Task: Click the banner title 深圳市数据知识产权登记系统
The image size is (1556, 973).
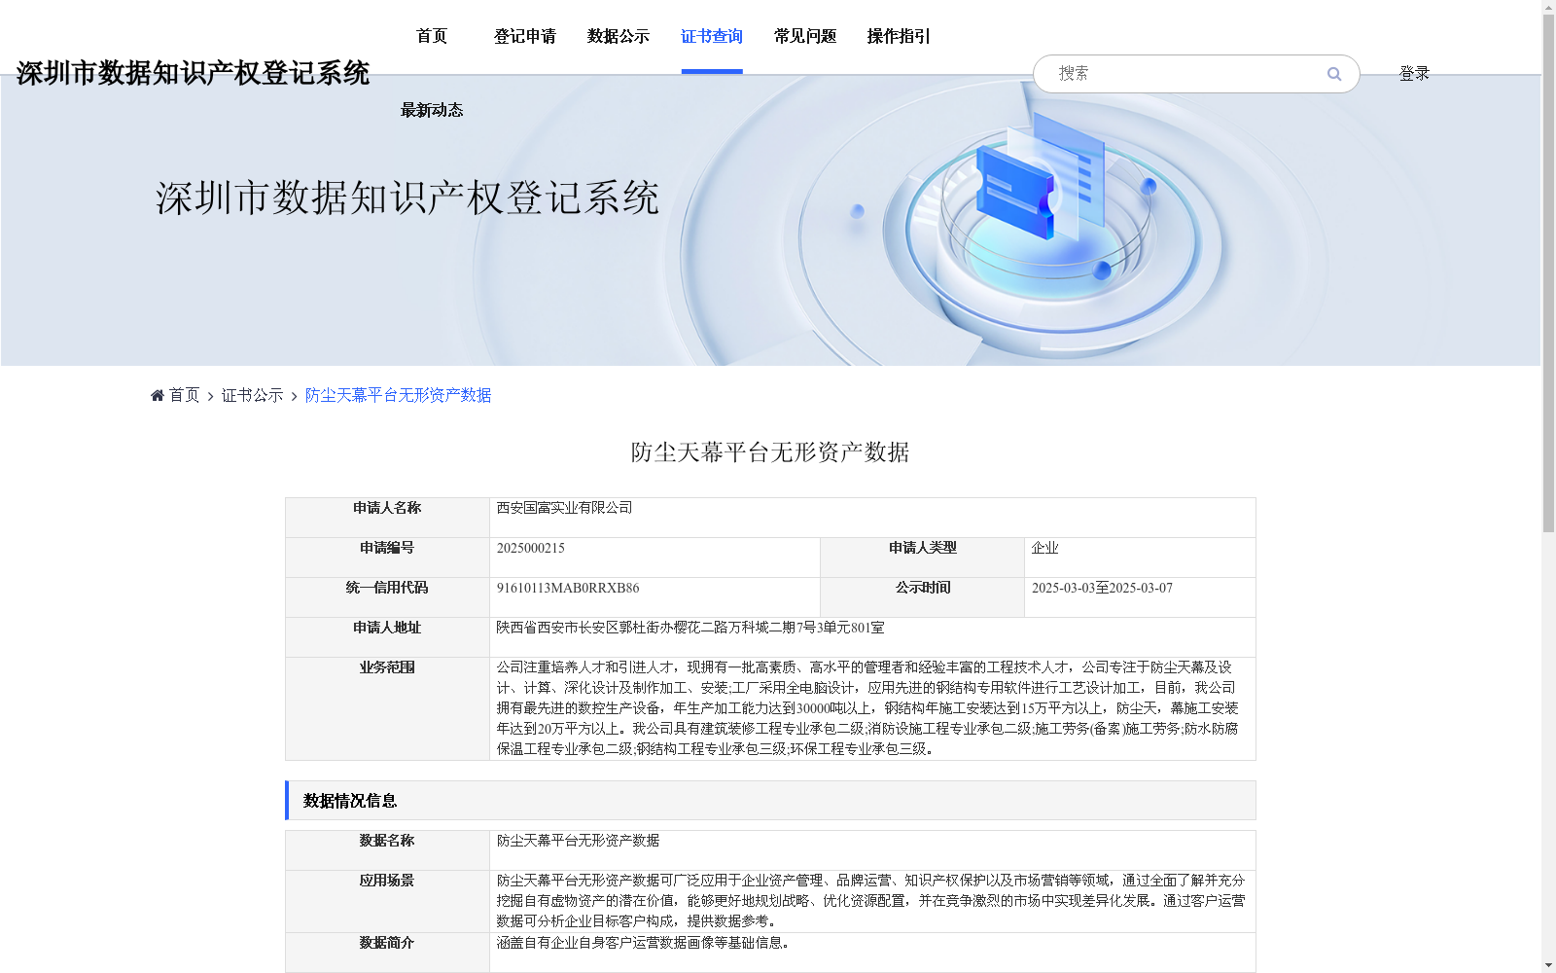Action: coord(407,198)
